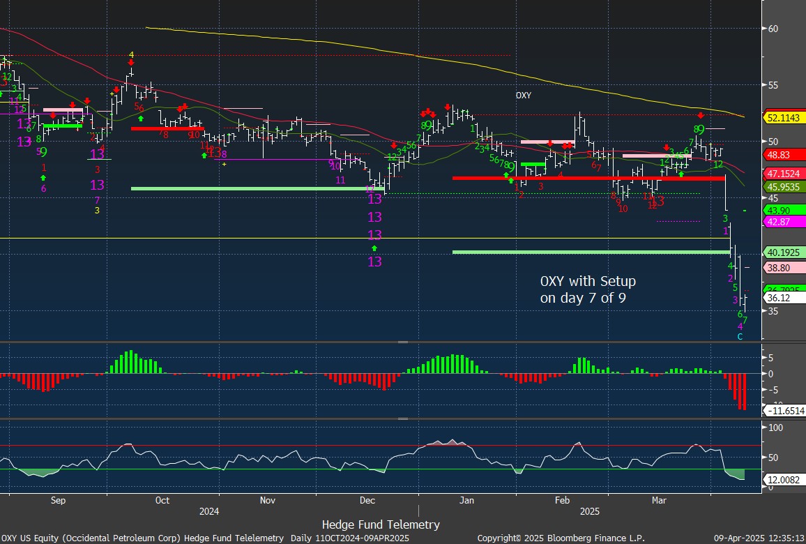Click the white 36.12 last price tag
The height and width of the screenshot is (544, 806).
784,299
